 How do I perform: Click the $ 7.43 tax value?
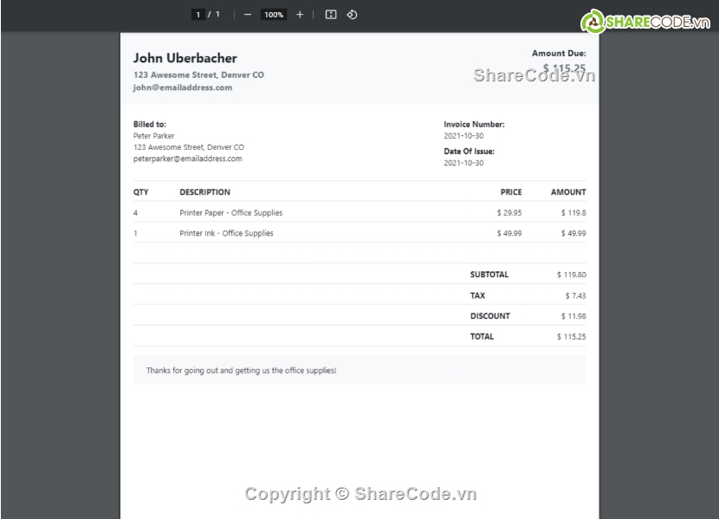click(575, 295)
